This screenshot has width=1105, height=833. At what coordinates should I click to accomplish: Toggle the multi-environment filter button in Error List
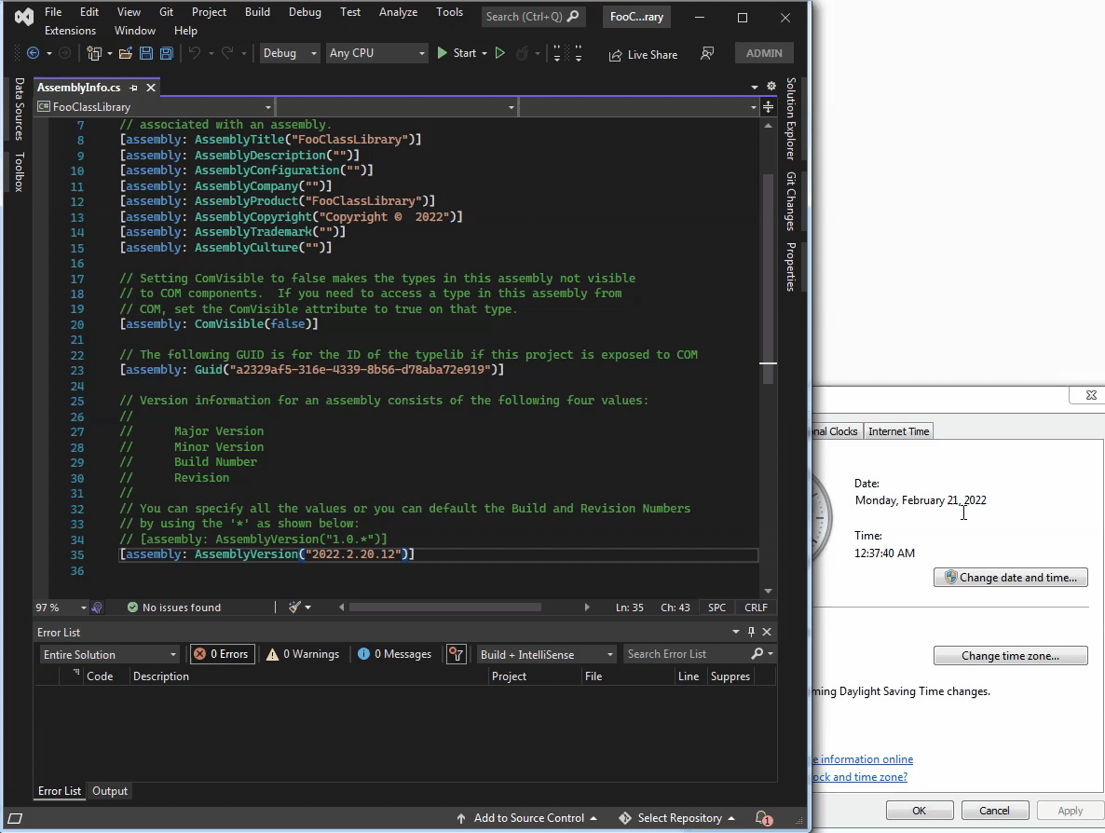[457, 653]
